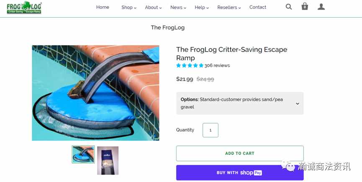Click the ADD TO CART button
The height and width of the screenshot is (182, 362).
tap(240, 153)
